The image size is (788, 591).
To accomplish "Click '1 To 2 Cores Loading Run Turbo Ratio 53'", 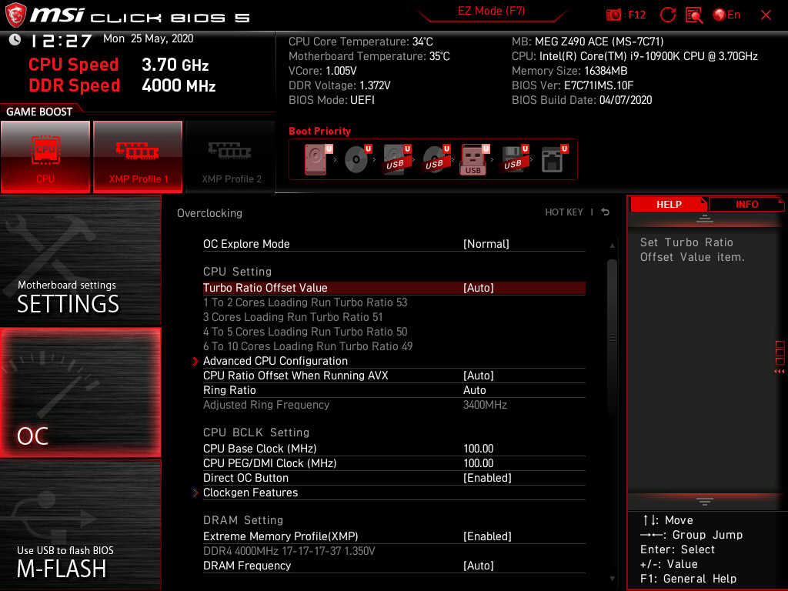I will point(305,302).
